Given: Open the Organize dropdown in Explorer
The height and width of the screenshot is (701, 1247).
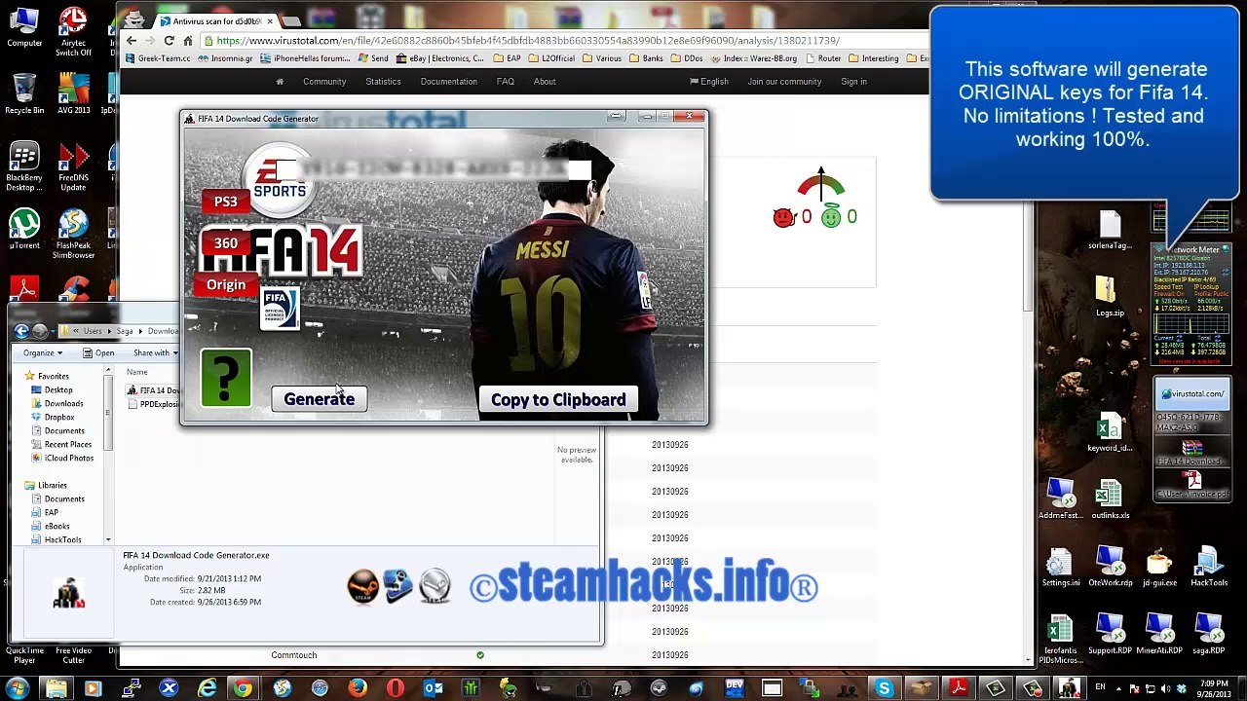Looking at the screenshot, I should (42, 353).
